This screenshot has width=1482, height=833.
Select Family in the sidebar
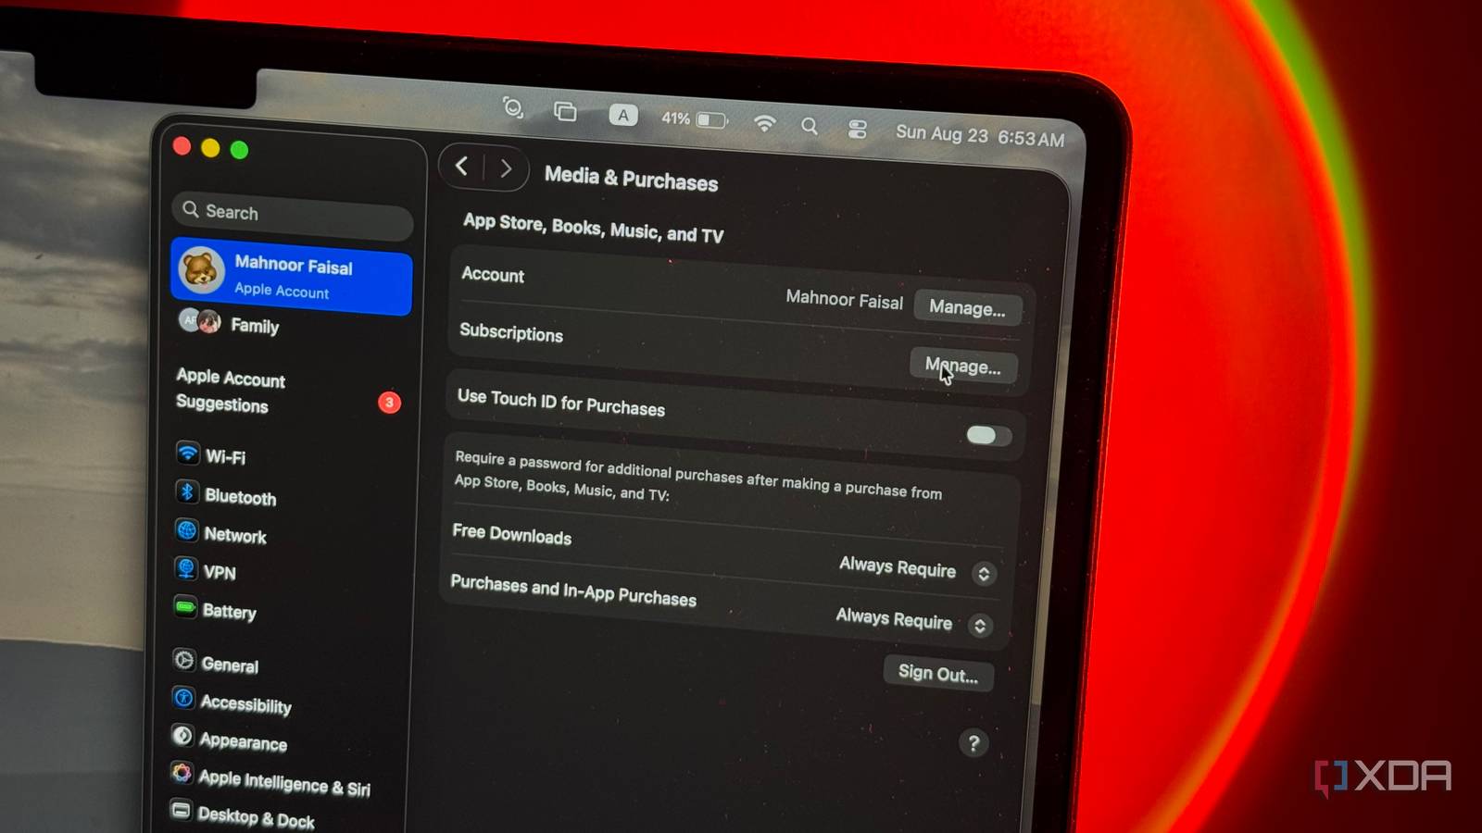point(255,326)
